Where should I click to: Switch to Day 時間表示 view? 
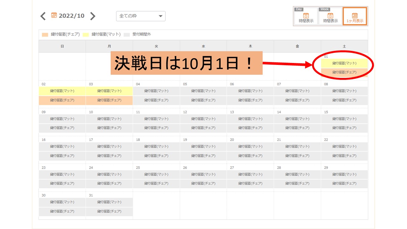(x=306, y=16)
